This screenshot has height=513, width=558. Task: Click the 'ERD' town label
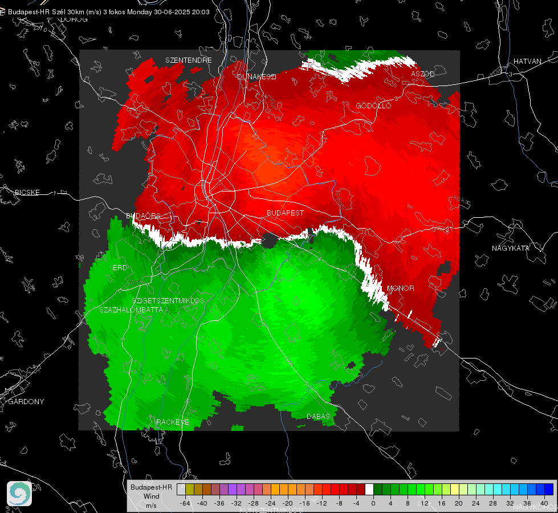tap(120, 268)
